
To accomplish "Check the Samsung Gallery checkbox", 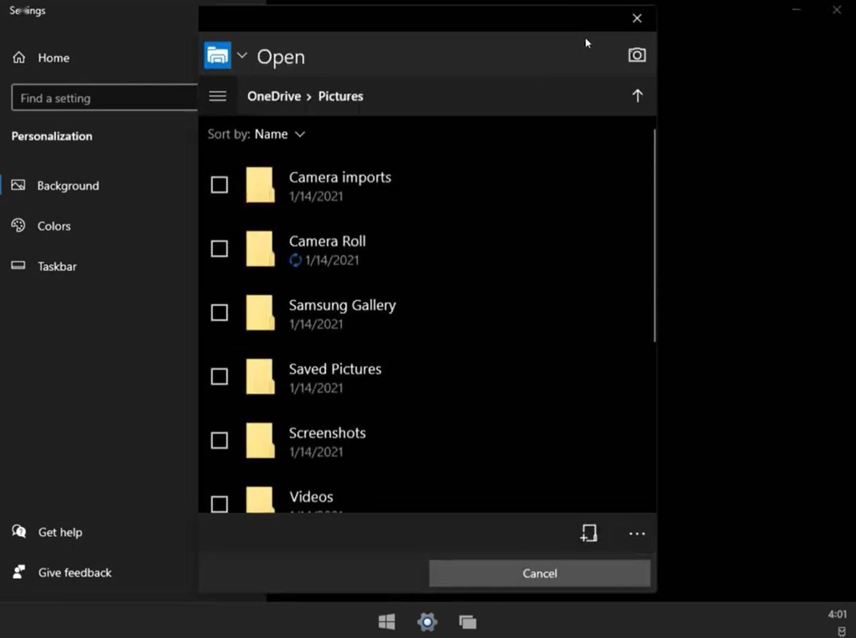I will click(219, 312).
